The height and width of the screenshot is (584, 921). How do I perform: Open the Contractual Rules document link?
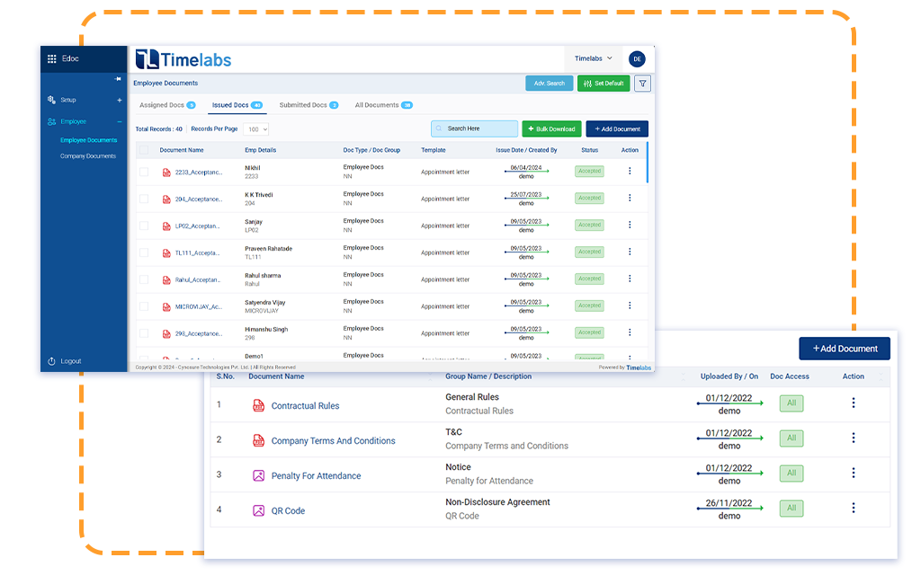(x=306, y=405)
